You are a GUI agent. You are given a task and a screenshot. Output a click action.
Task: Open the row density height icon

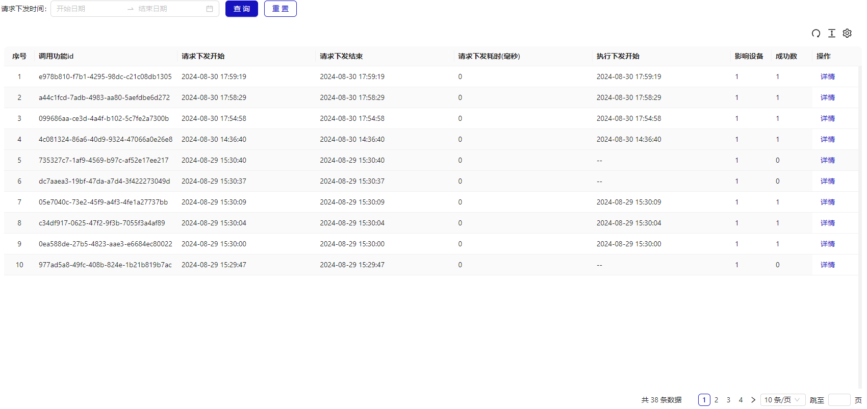click(831, 33)
